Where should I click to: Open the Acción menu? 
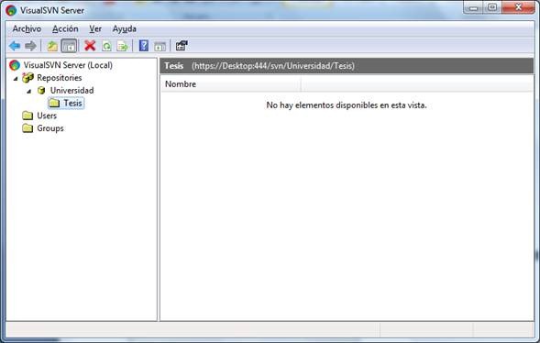point(65,29)
